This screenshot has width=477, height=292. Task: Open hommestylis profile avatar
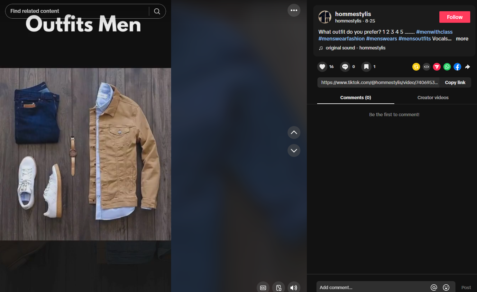(325, 17)
